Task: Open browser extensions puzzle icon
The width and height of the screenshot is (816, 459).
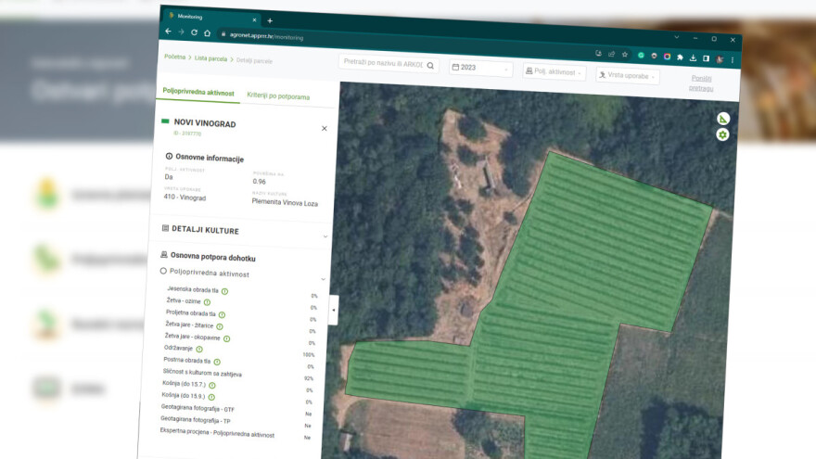Action: (680, 57)
